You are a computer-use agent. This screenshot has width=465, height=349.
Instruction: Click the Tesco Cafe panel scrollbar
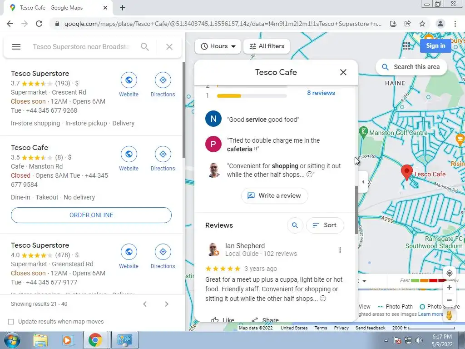tap(356, 210)
